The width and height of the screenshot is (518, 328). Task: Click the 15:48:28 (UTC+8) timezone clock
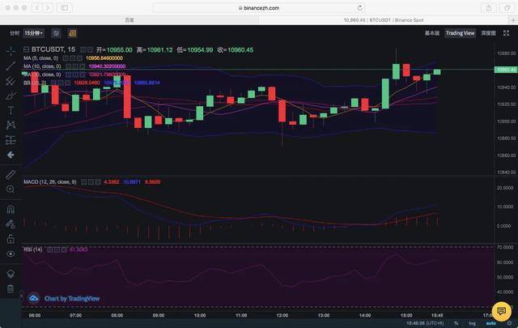coord(425,323)
